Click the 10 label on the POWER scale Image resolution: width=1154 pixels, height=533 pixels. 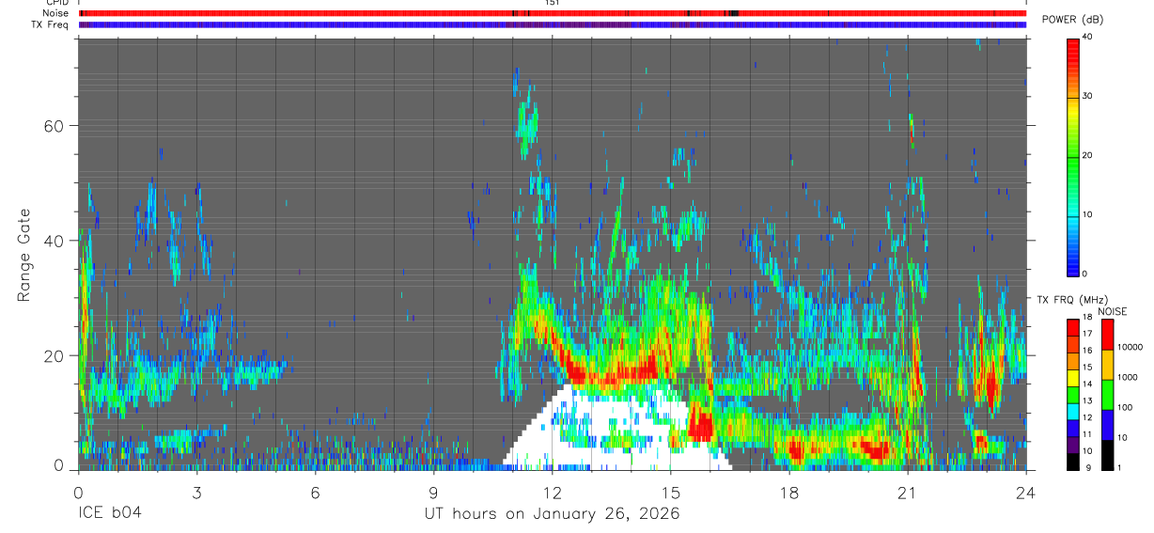[x=1088, y=215]
